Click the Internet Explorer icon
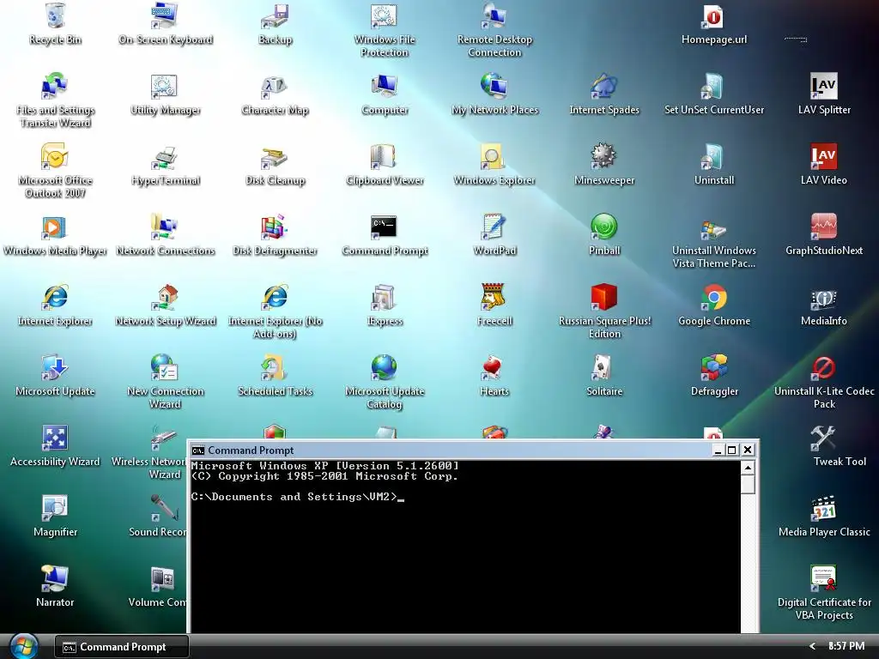879x659 pixels. point(55,297)
